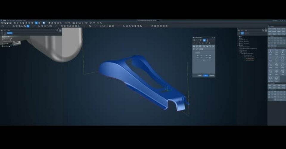Click the highlighted icon in second toolbar row

pyautogui.click(x=28, y=26)
